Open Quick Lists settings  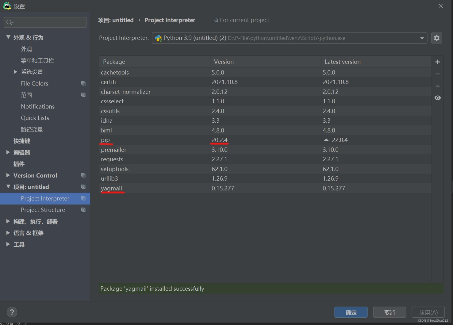tap(35, 118)
